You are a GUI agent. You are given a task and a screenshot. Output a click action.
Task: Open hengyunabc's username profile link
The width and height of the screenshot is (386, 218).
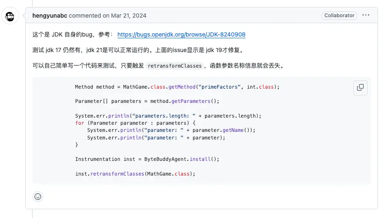point(50,16)
